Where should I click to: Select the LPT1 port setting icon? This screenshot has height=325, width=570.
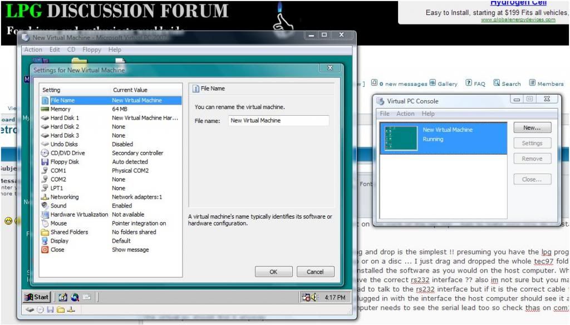tap(45, 188)
